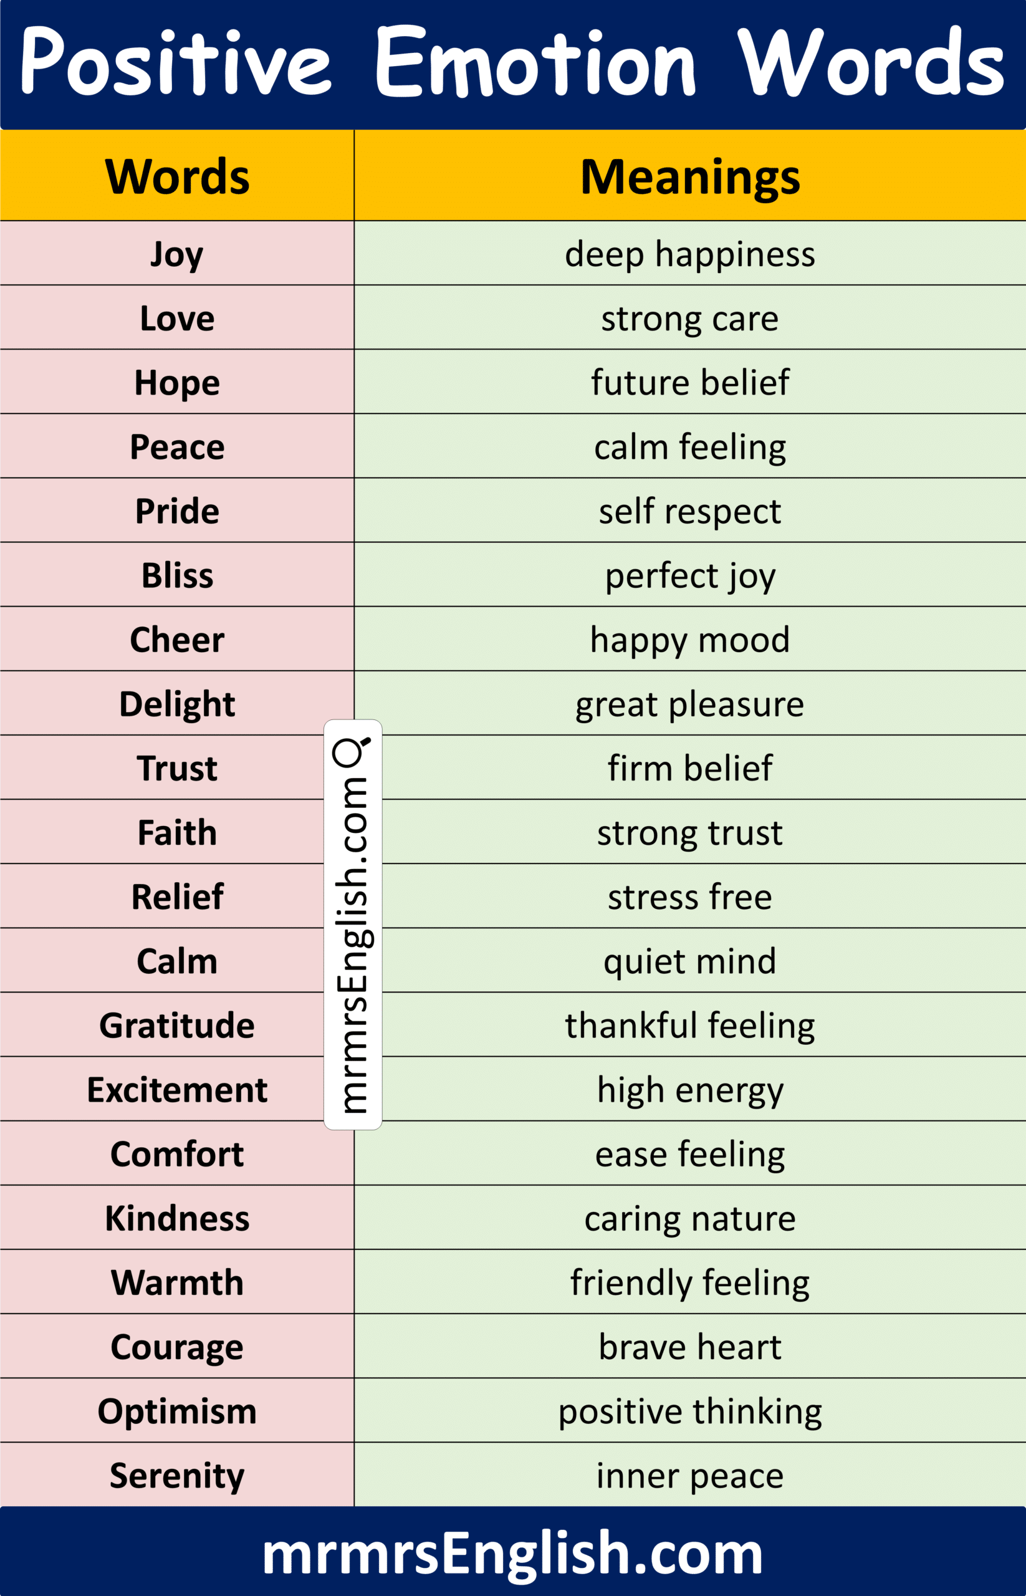Select the word Pride
The image size is (1026, 1596).
pyautogui.click(x=177, y=511)
